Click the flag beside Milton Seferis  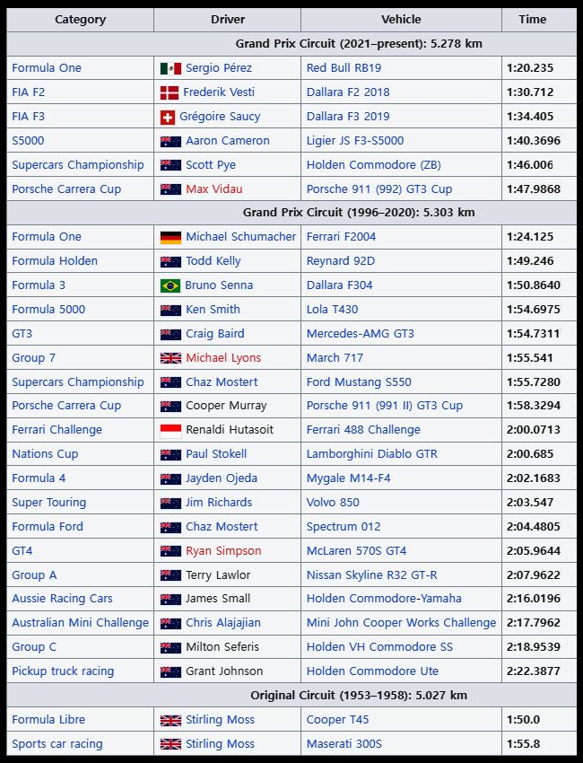(170, 648)
